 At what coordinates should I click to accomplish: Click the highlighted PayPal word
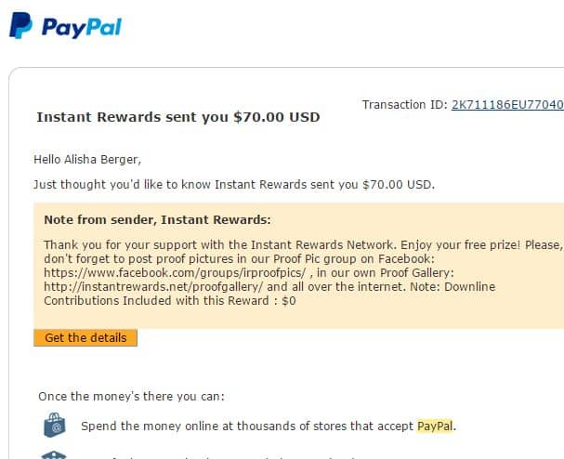point(435,426)
